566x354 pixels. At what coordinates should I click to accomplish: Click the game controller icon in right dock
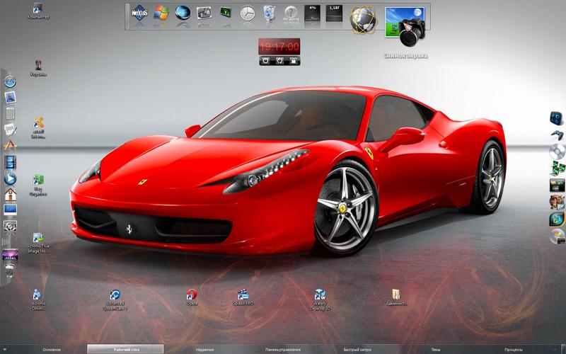coord(557,135)
